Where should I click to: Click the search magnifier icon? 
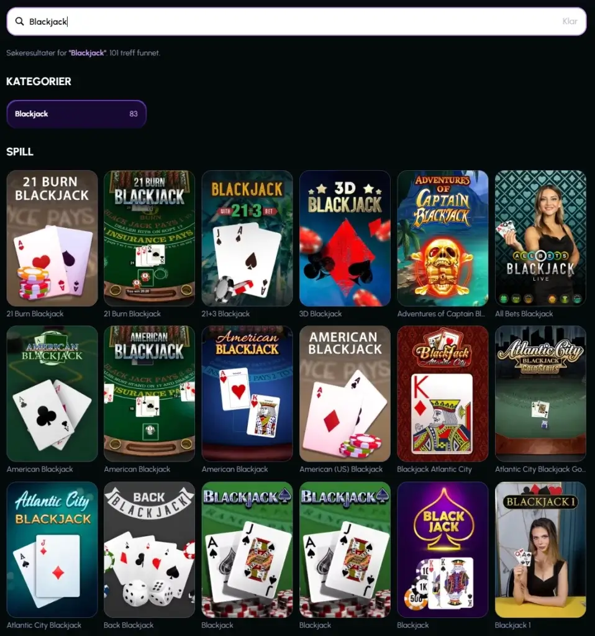[19, 21]
